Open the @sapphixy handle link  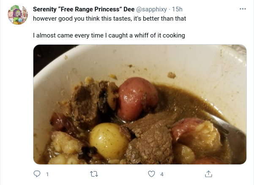[x=151, y=9]
